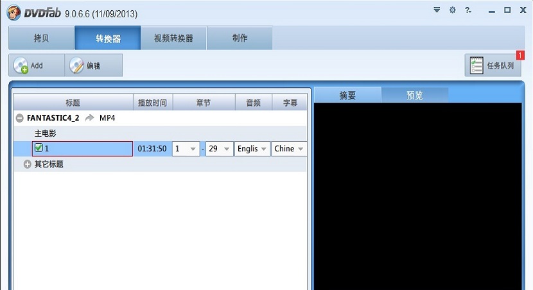
Task: Open help via the question mark icon
Action: point(468,10)
